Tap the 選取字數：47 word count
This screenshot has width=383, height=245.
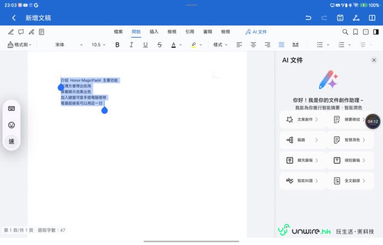(51, 230)
